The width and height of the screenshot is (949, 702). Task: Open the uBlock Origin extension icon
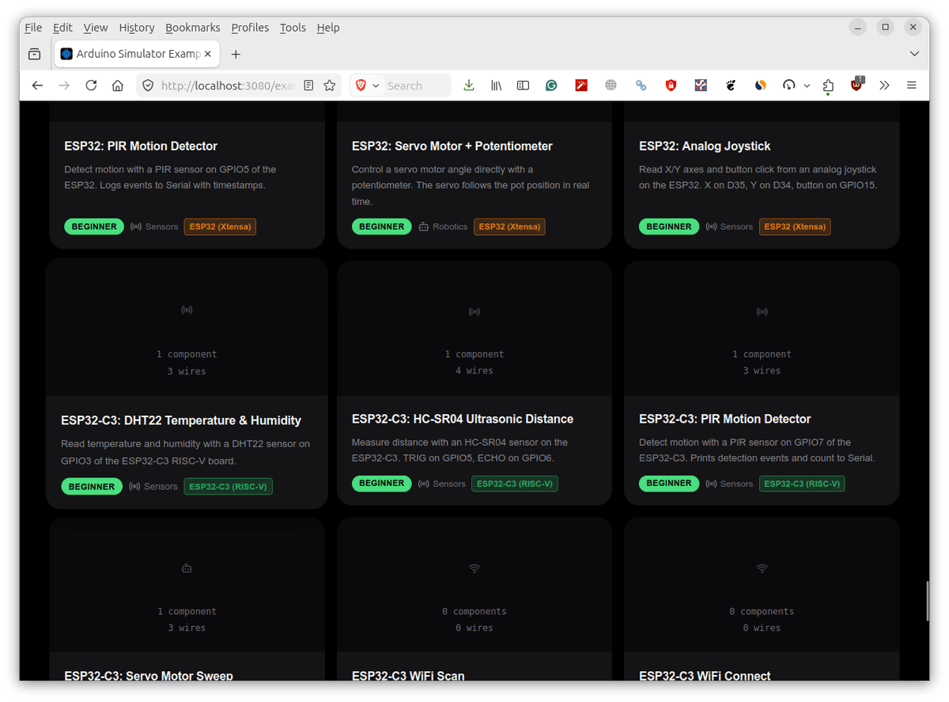(x=856, y=85)
